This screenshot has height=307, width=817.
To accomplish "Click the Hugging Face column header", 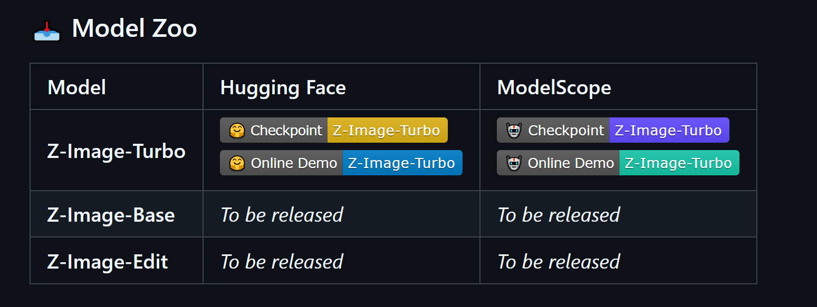I will pos(283,87).
